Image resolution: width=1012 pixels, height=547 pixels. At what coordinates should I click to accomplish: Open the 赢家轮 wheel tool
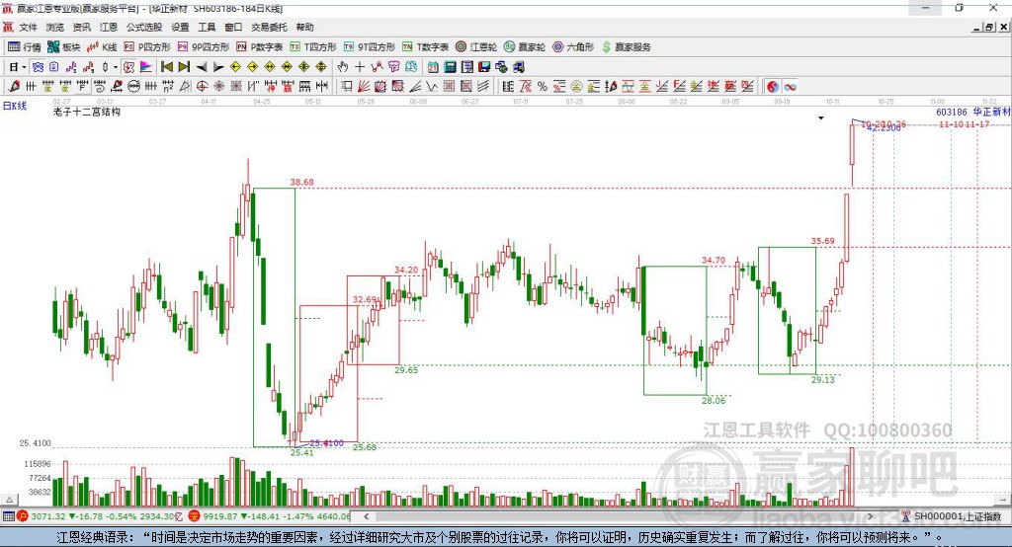(525, 47)
